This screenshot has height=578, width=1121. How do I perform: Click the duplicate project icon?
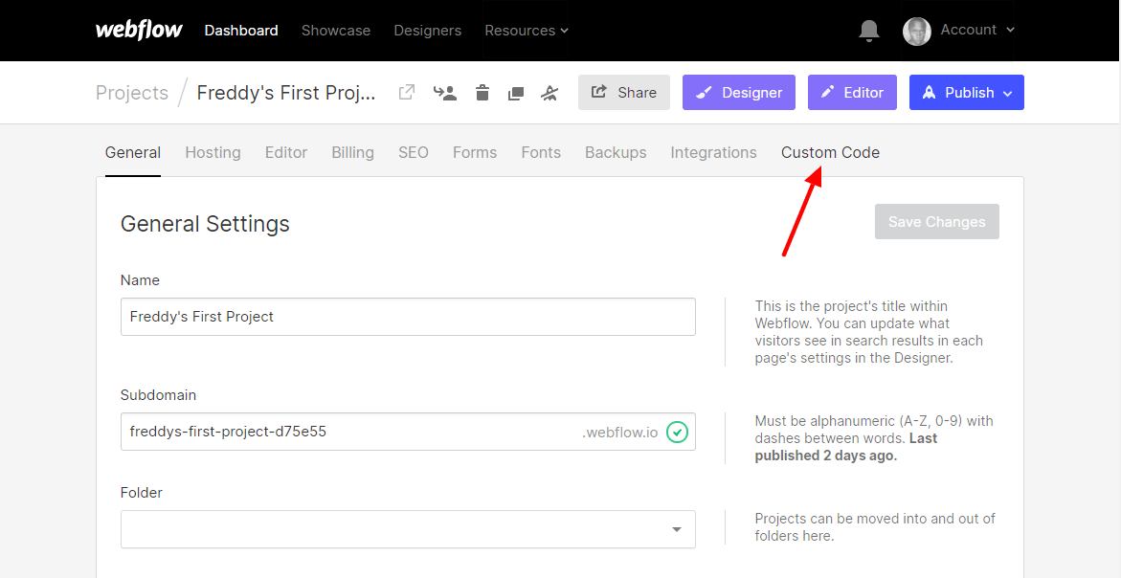coord(515,93)
